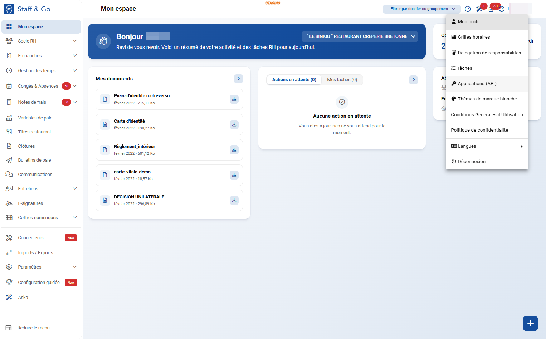Open Mes documents arrow button
Image resolution: width=546 pixels, height=339 pixels.
pos(239,79)
